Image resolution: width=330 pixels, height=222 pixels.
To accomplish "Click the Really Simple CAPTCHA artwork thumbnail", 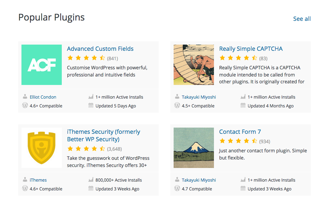I will tap(194, 65).
